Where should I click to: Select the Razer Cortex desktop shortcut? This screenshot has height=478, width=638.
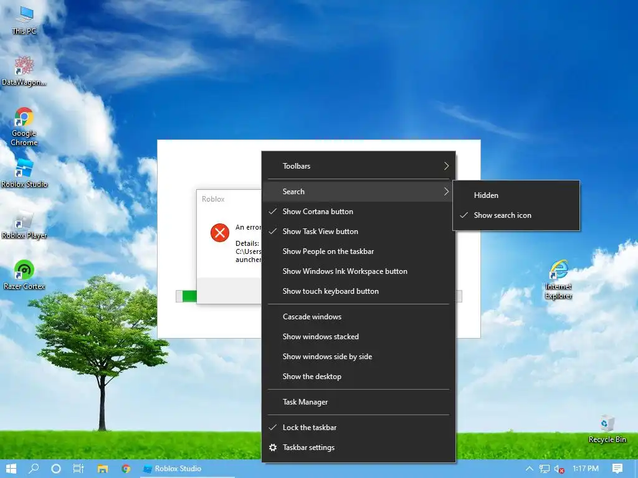pyautogui.click(x=24, y=275)
